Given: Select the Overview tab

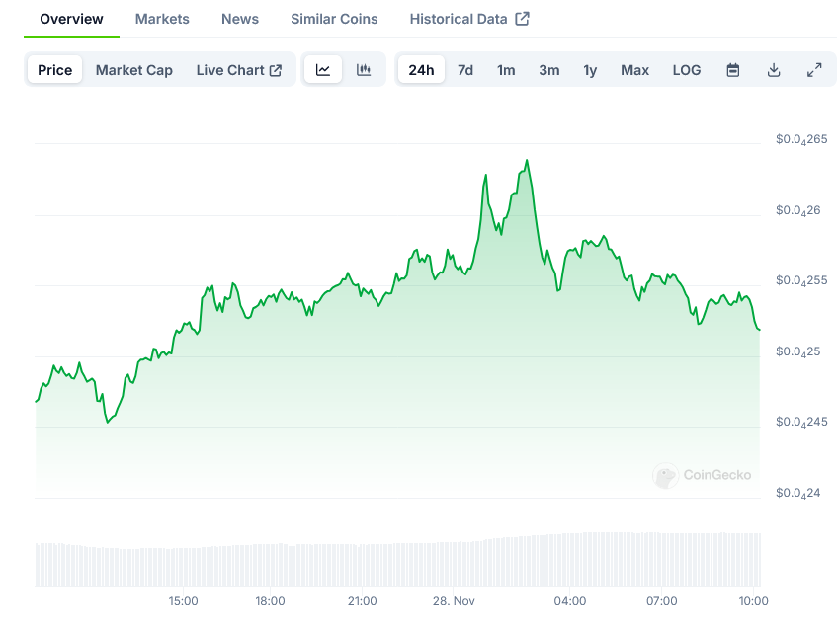Looking at the screenshot, I should [x=71, y=19].
